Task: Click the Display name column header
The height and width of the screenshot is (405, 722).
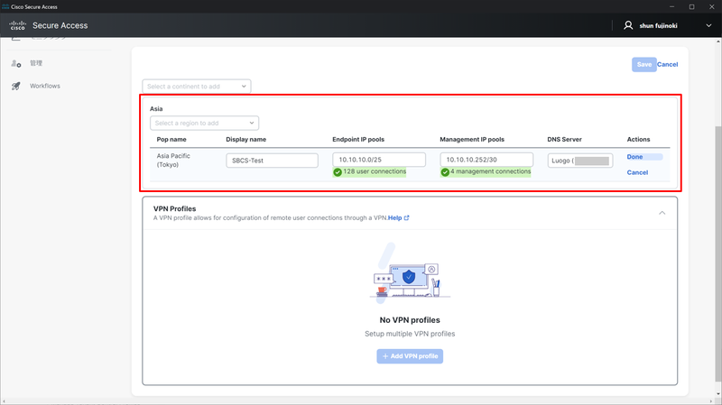Action: point(245,140)
